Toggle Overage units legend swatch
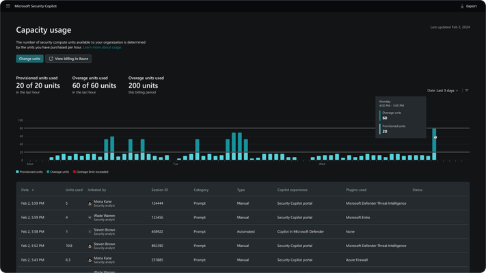 48,172
